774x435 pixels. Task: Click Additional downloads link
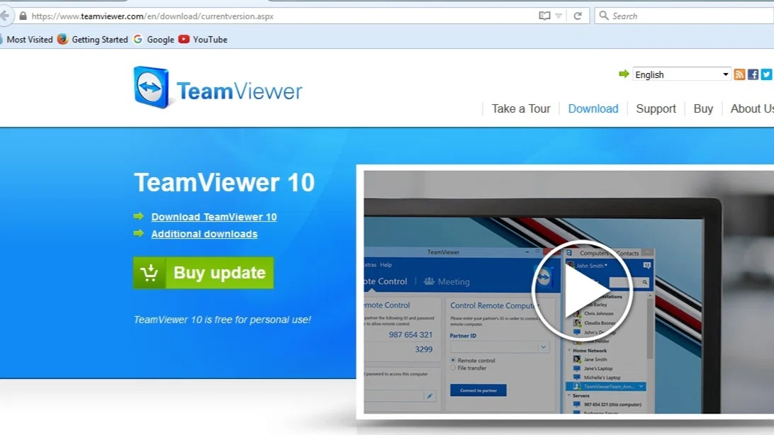click(x=204, y=234)
